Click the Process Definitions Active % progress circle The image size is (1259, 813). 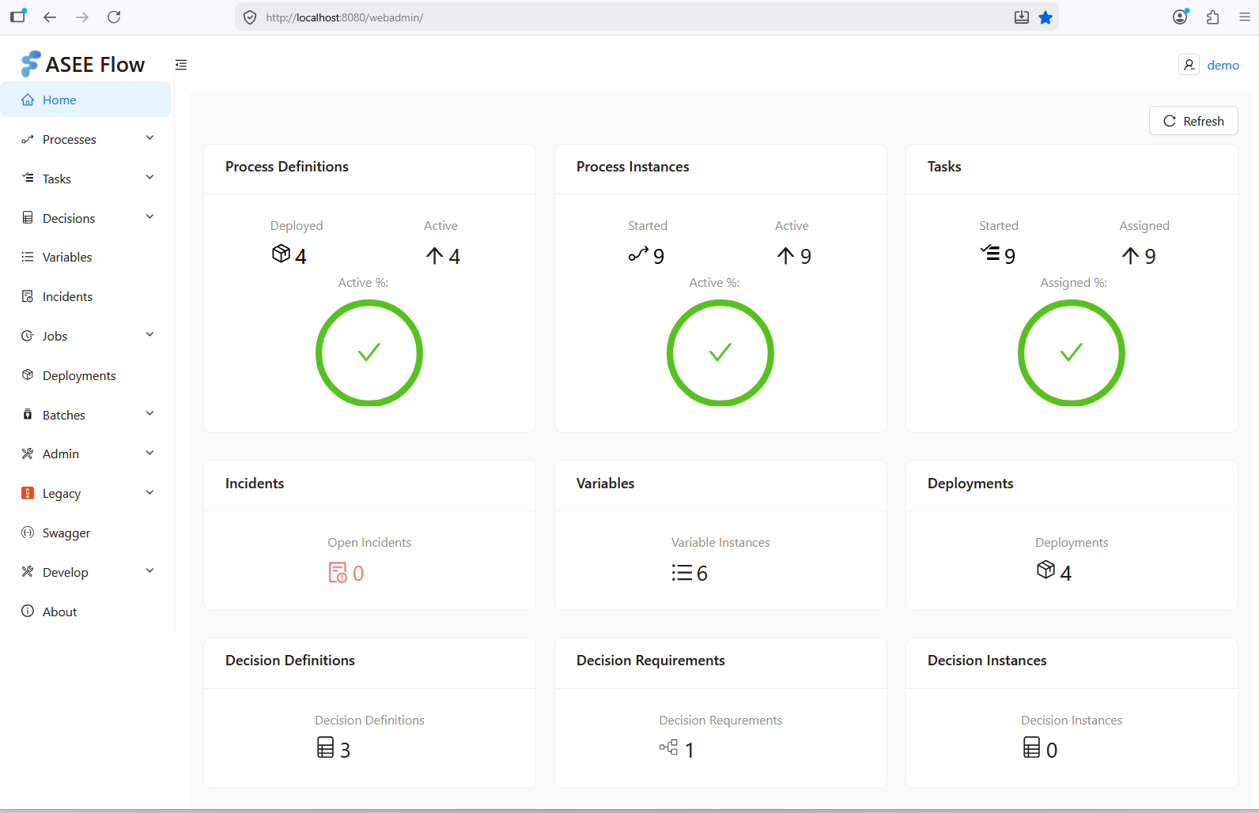click(369, 352)
